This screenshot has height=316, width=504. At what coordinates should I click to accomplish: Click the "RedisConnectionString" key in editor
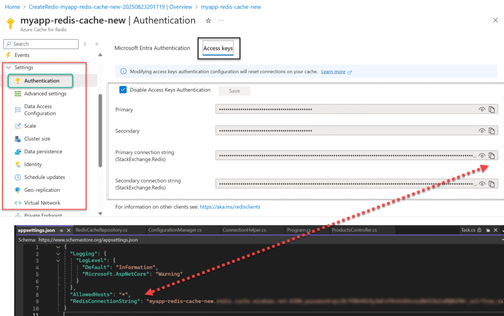pyautogui.click(x=105, y=301)
